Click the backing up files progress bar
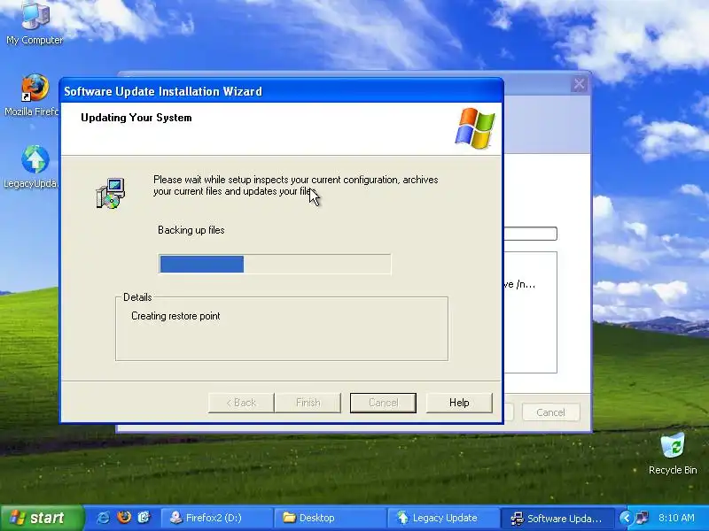Screen dimensions: 709x531 (x=275, y=264)
